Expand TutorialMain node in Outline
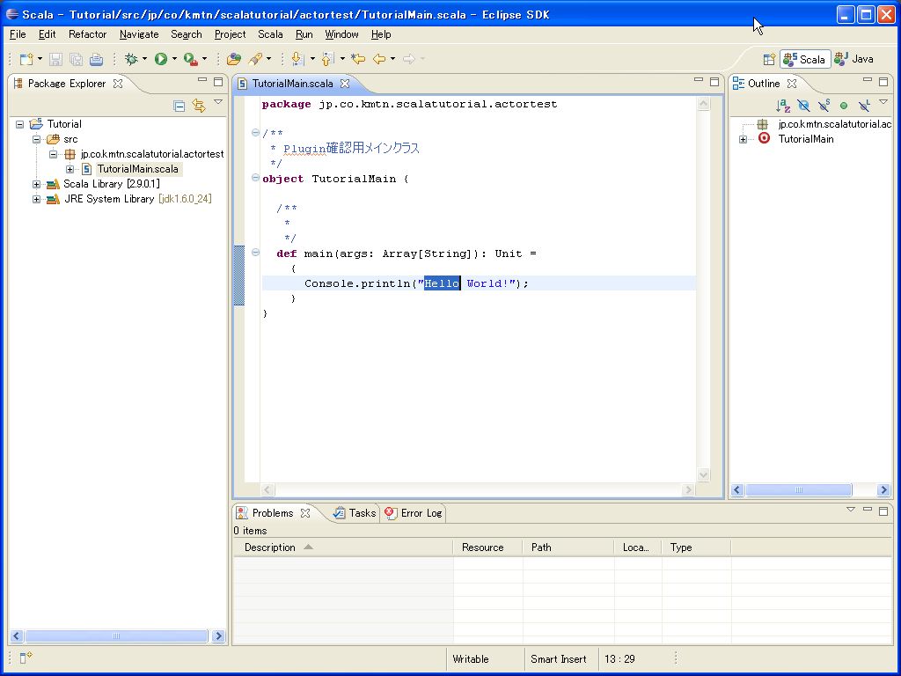Viewport: 901px width, 676px height. [x=743, y=139]
